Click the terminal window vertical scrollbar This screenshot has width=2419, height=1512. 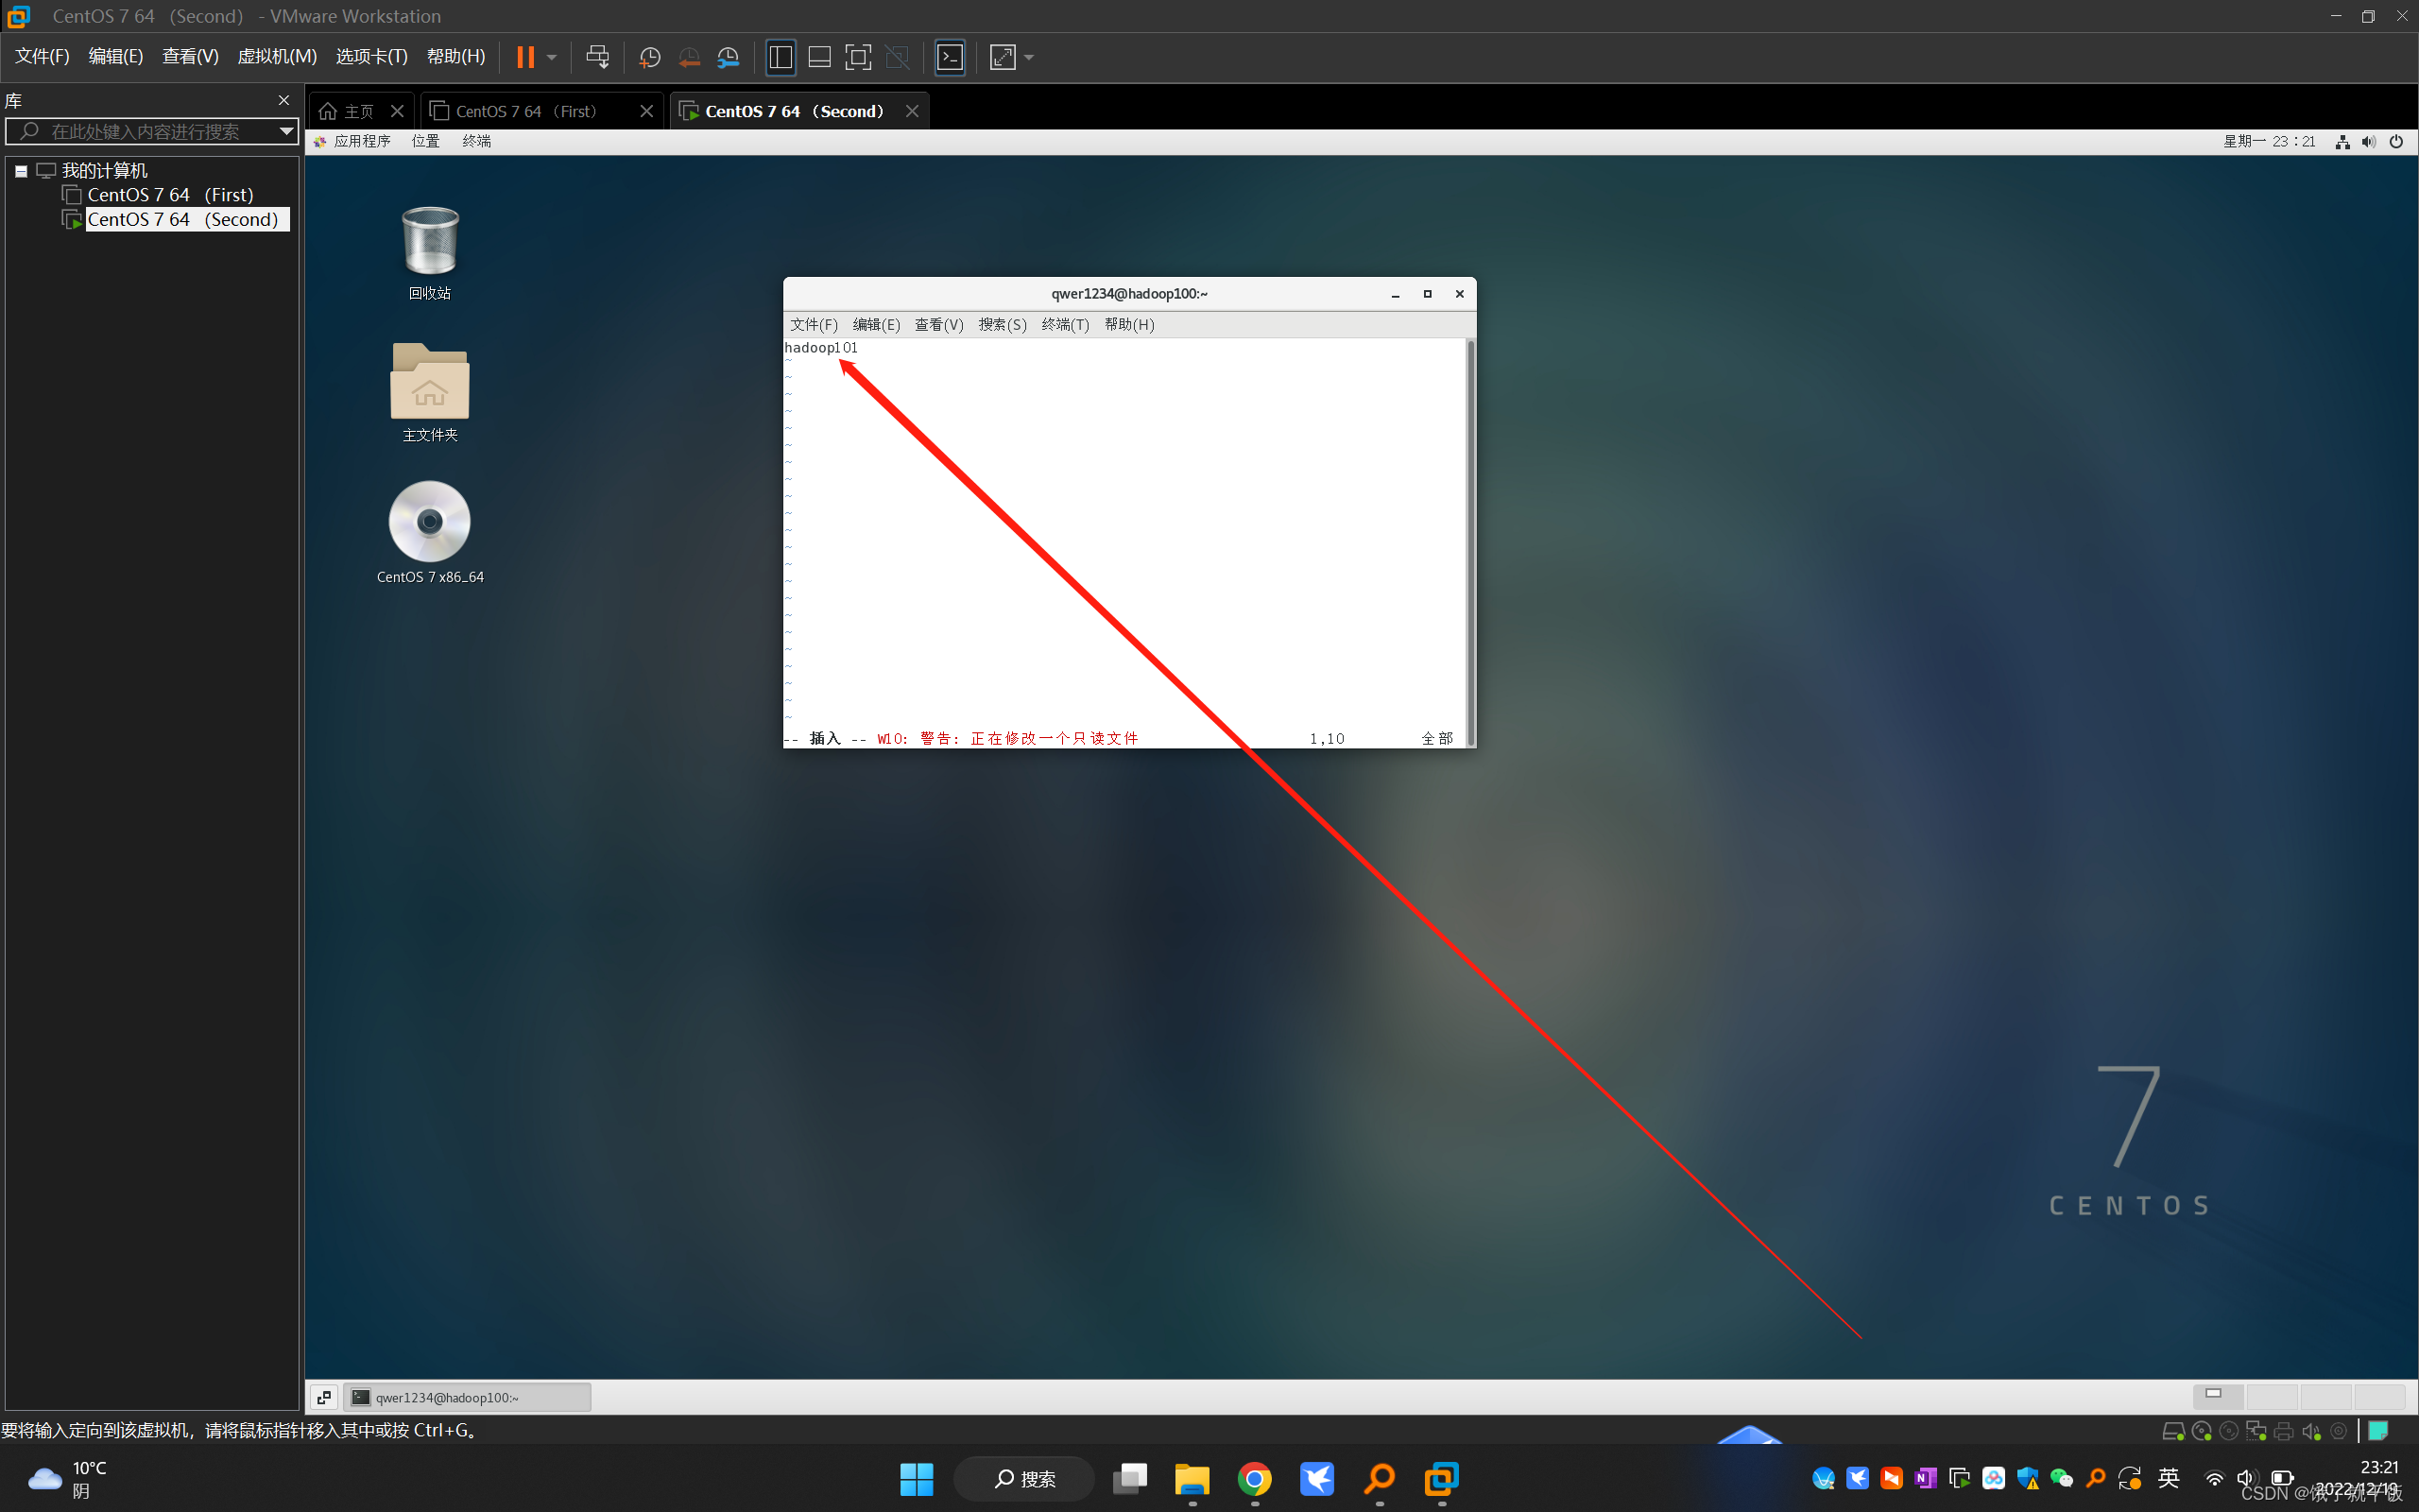pyautogui.click(x=1470, y=542)
